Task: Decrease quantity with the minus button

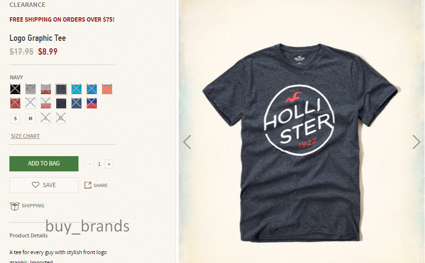Action: coord(89,164)
